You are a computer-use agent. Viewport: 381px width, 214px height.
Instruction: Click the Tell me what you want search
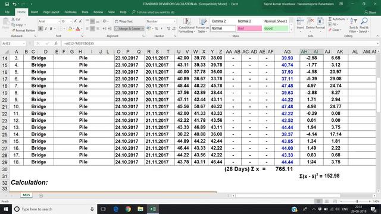[154, 12]
